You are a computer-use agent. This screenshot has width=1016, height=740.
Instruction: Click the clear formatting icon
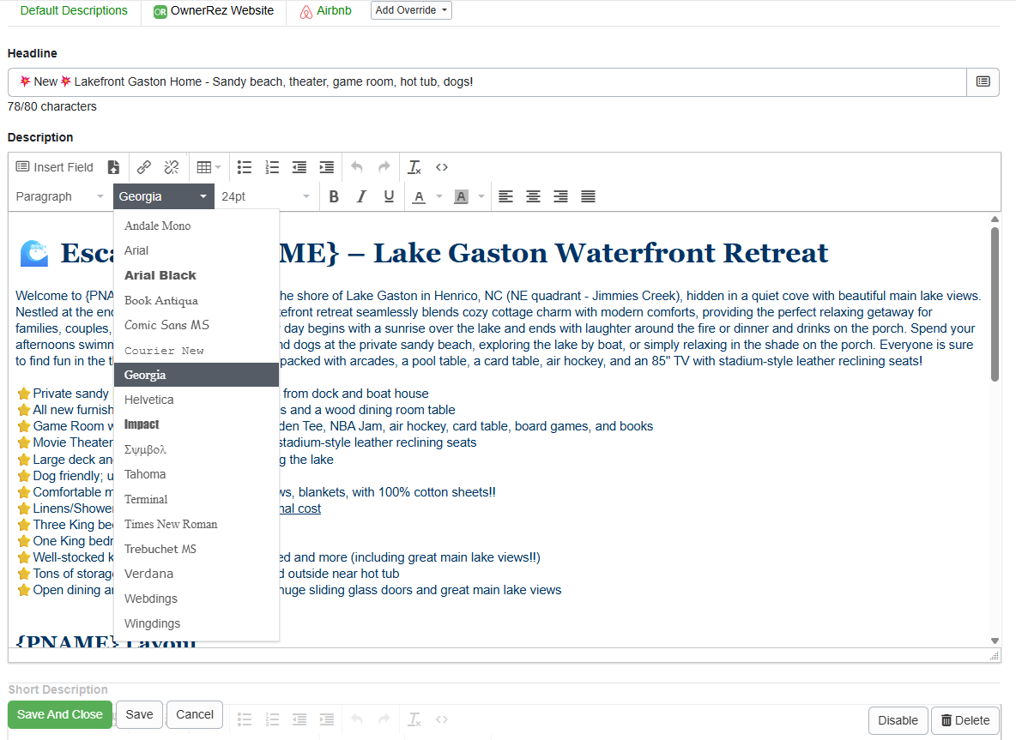[x=414, y=167]
